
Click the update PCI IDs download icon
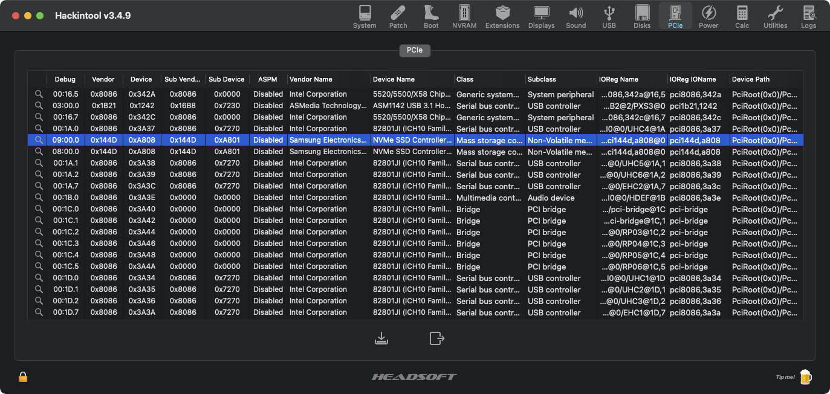point(381,338)
